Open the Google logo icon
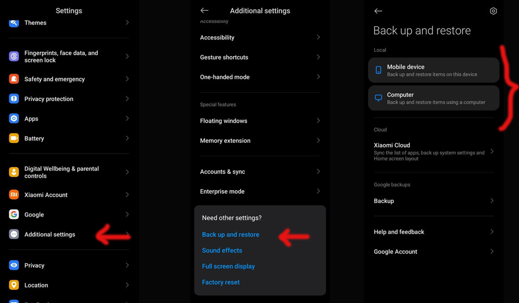The height and width of the screenshot is (303, 519). (x=14, y=215)
